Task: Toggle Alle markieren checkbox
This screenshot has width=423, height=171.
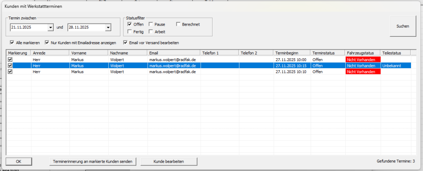Action: (x=12, y=43)
